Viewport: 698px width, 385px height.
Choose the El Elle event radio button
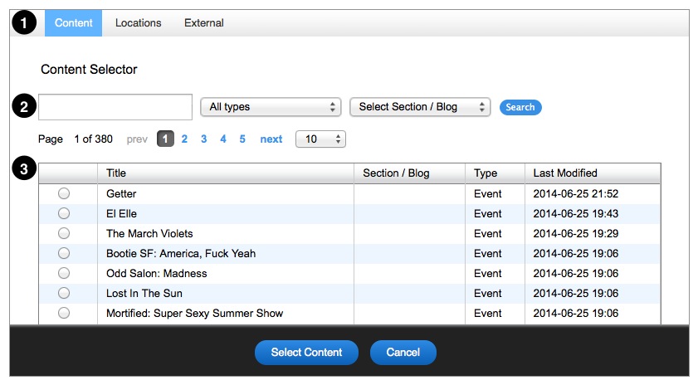[64, 213]
